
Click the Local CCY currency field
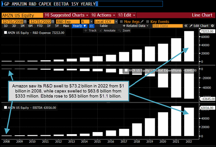tap(104, 22)
